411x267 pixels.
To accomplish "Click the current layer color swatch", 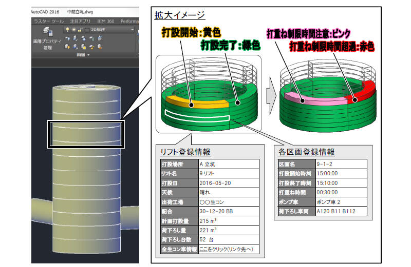I will (87, 30).
